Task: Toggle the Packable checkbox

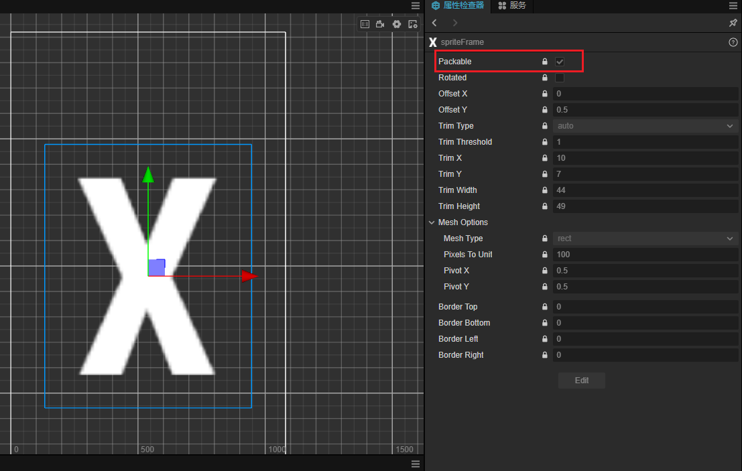Action: pyautogui.click(x=559, y=62)
